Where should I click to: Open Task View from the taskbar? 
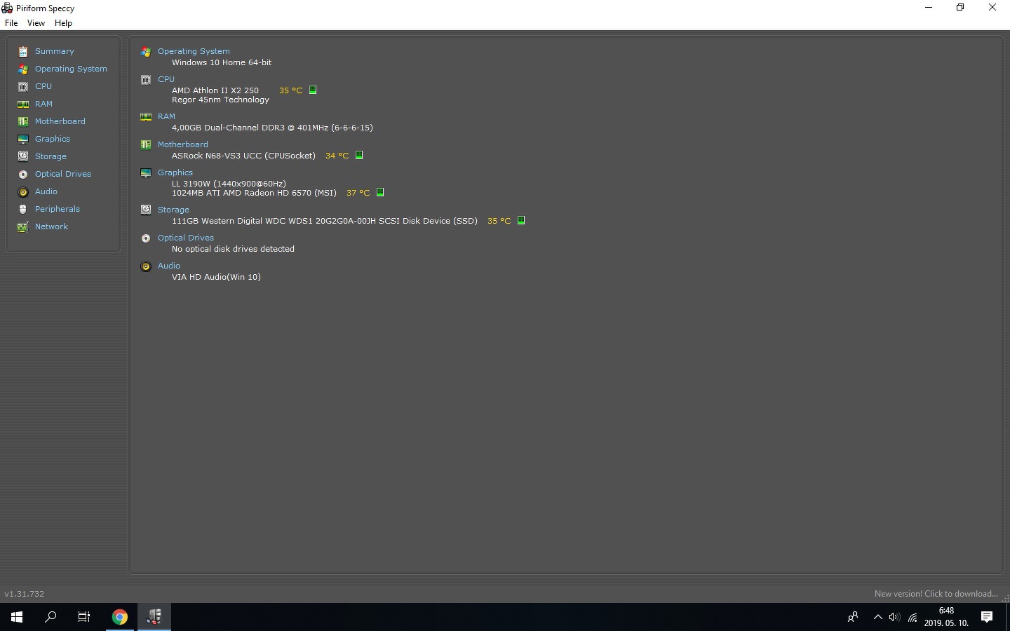coord(84,617)
